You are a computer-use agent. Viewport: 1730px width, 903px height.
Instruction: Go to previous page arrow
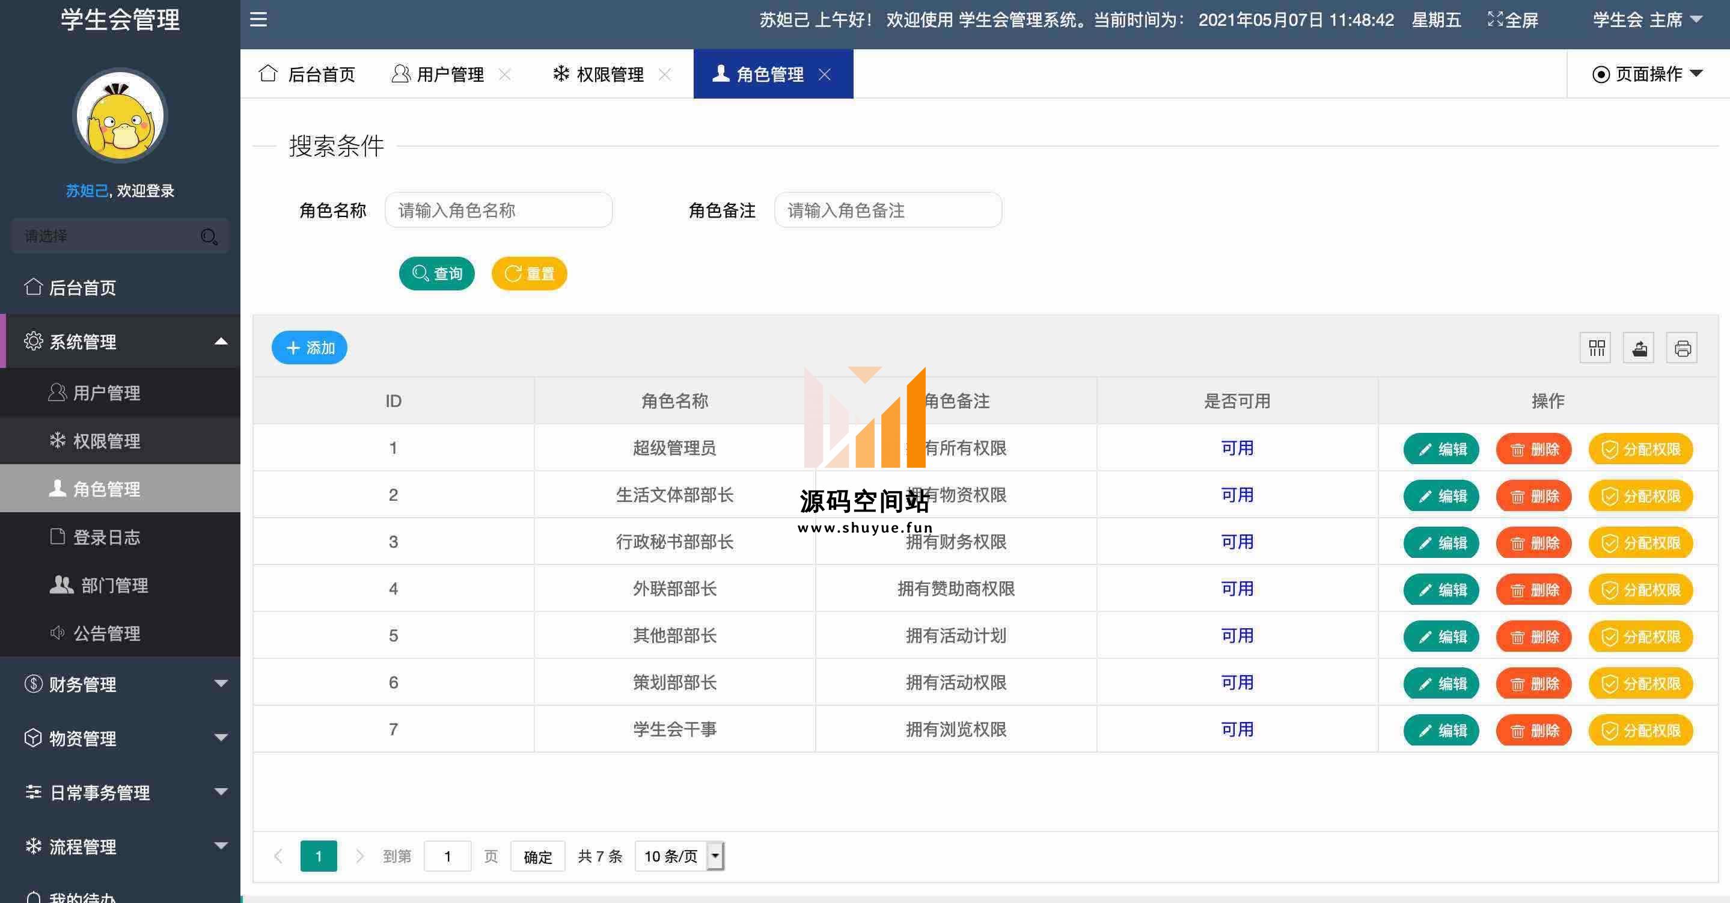tap(278, 856)
